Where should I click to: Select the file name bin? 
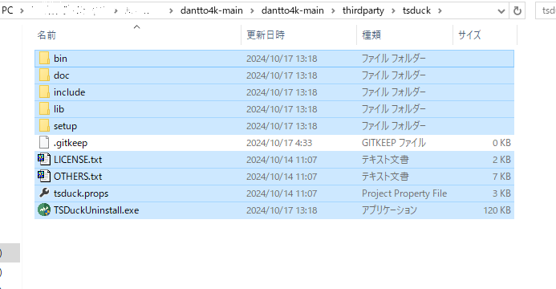pos(60,59)
